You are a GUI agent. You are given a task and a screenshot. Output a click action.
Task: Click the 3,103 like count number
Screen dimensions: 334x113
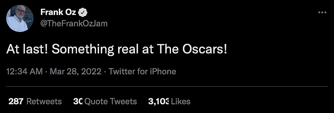click(x=158, y=101)
